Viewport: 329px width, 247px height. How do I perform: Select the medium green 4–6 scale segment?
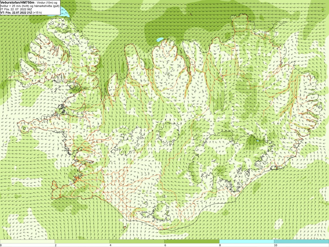click(x=137, y=242)
